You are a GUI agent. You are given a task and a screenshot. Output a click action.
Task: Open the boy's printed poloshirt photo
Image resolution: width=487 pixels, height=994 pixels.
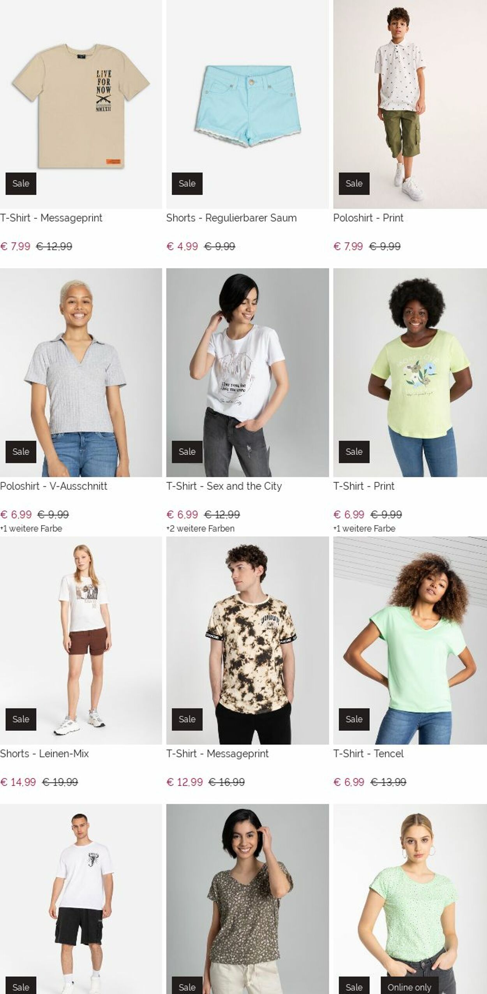[410, 104]
